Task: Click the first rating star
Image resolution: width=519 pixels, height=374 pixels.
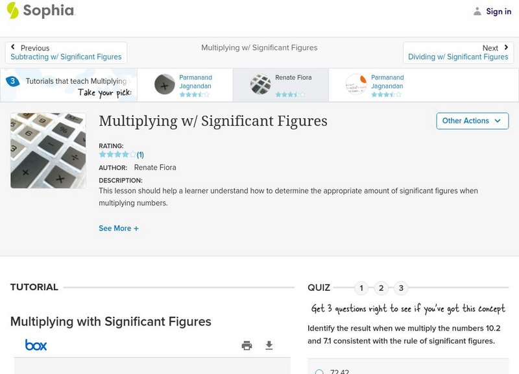Action: [x=101, y=155]
